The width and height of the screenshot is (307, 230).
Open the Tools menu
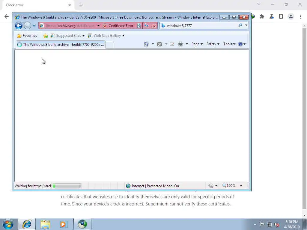(229, 44)
